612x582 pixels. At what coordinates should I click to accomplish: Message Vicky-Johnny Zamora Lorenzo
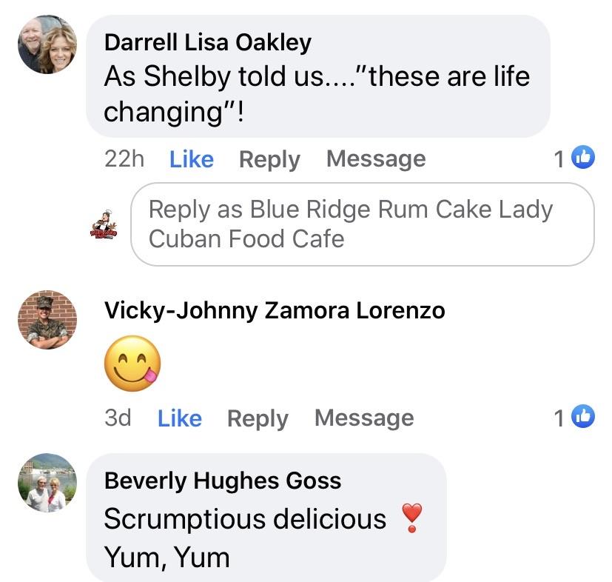click(x=364, y=418)
